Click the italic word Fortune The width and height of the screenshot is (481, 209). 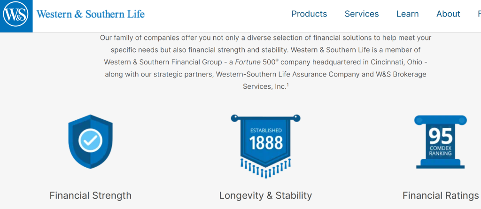[248, 62]
